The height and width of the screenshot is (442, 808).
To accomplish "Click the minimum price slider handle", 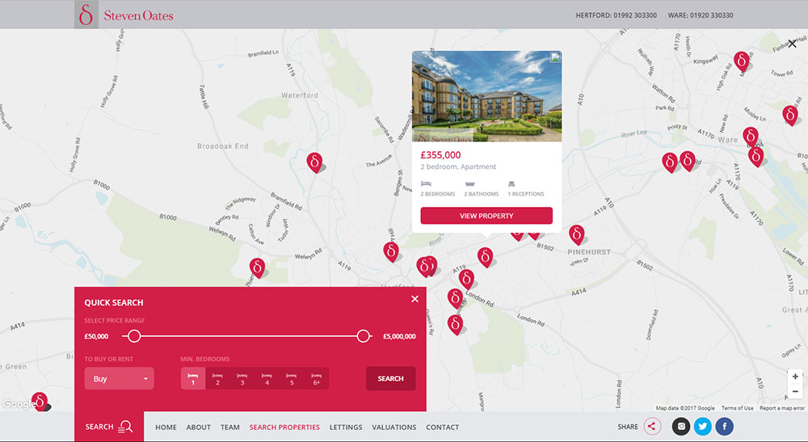I will click(x=134, y=336).
